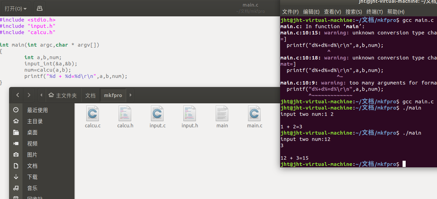Image resolution: width=437 pixels, height=199 pixels.
Task: Click the folder icon next to 桌面
Action: pyautogui.click(x=16, y=132)
